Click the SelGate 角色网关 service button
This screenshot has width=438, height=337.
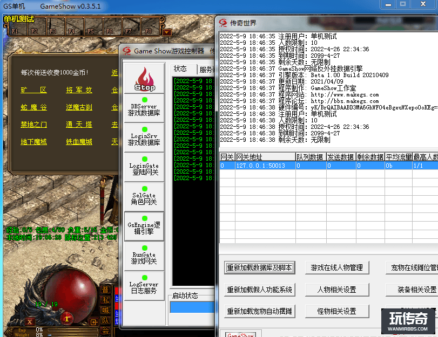[x=144, y=197]
